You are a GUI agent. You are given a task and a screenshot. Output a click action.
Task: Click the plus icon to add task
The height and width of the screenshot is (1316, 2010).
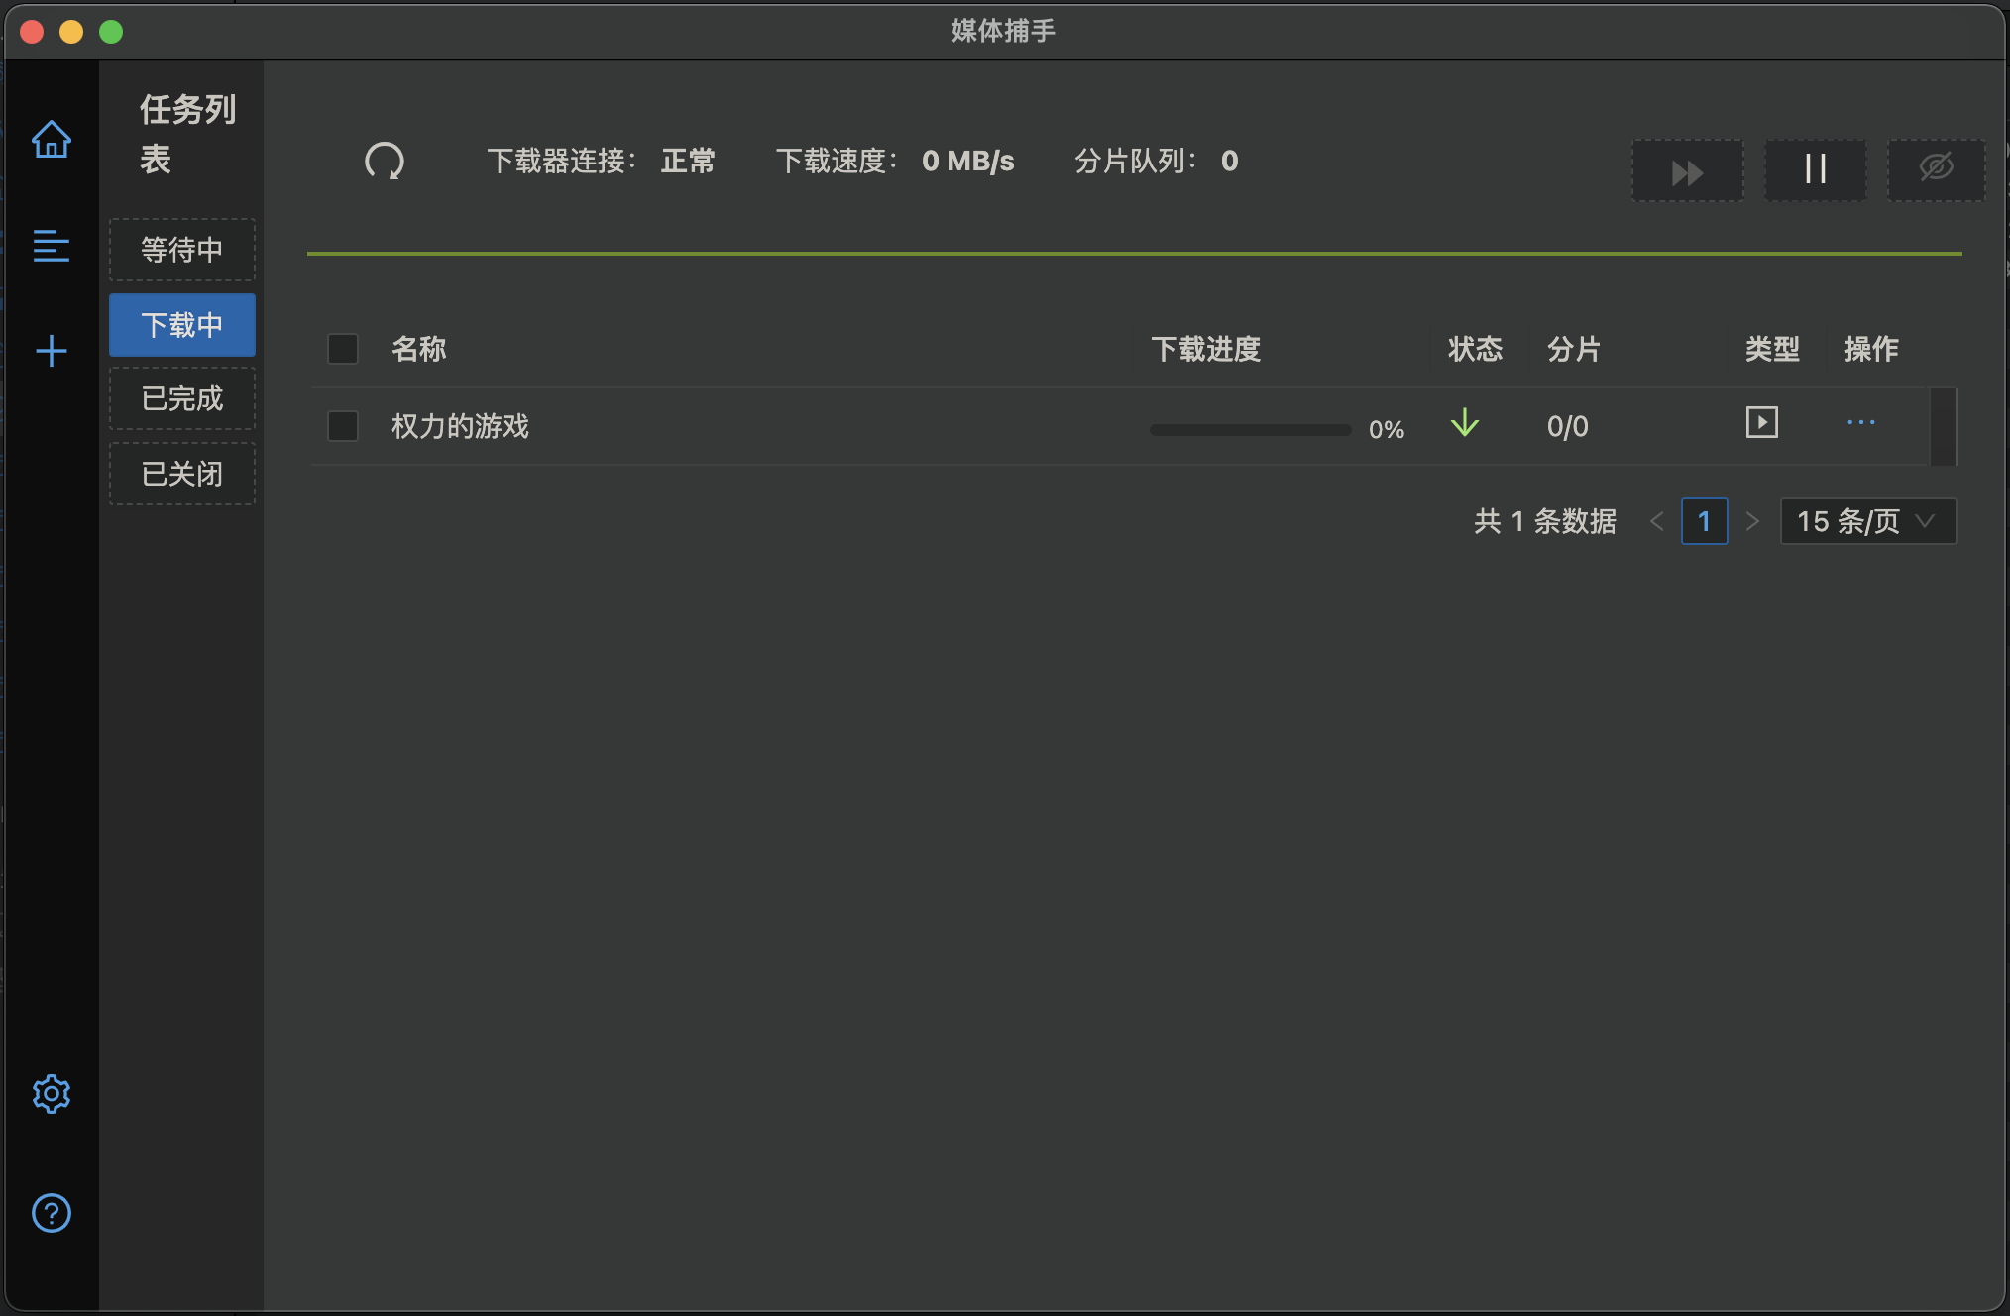coord(51,351)
